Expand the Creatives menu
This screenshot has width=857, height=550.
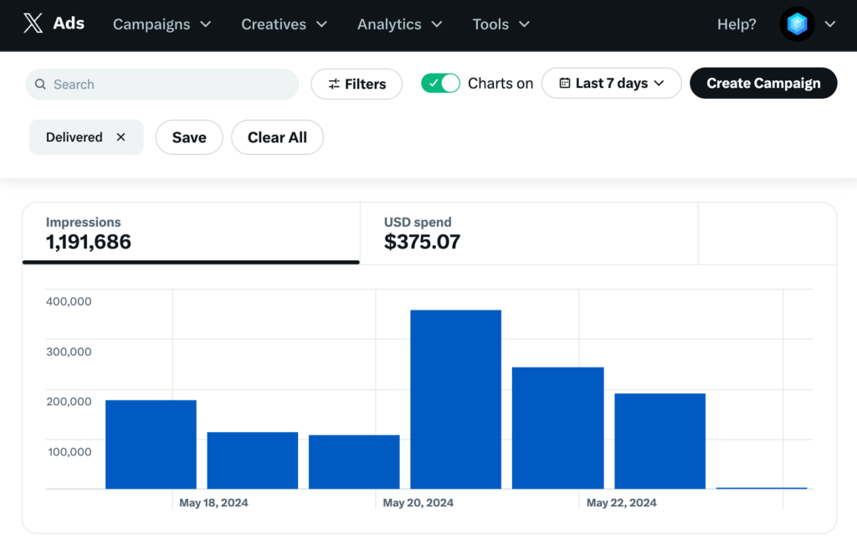click(284, 24)
